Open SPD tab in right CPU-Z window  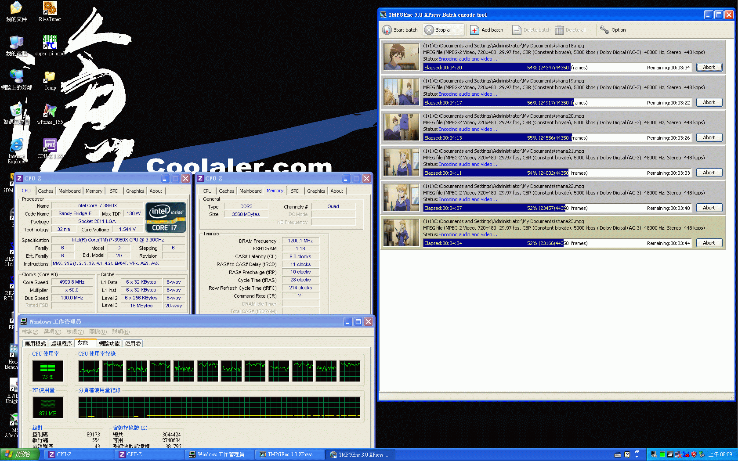[x=295, y=191]
